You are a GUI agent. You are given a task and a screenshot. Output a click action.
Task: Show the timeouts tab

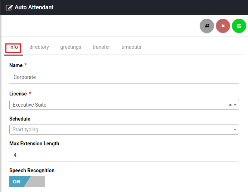[x=131, y=47]
